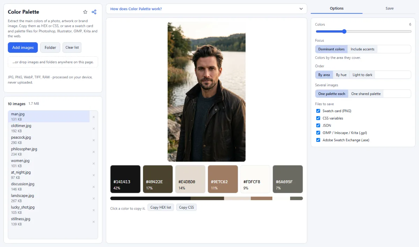
Task: Click the star favorite icon
Action: pyautogui.click(x=85, y=12)
